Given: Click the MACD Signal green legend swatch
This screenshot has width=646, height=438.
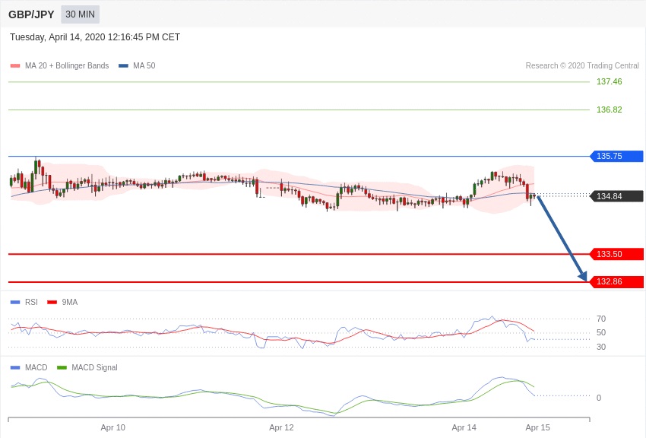Looking at the screenshot, I should click(x=62, y=367).
